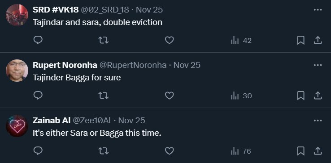Open SRD #VK18's profile avatar

pyautogui.click(x=17, y=15)
